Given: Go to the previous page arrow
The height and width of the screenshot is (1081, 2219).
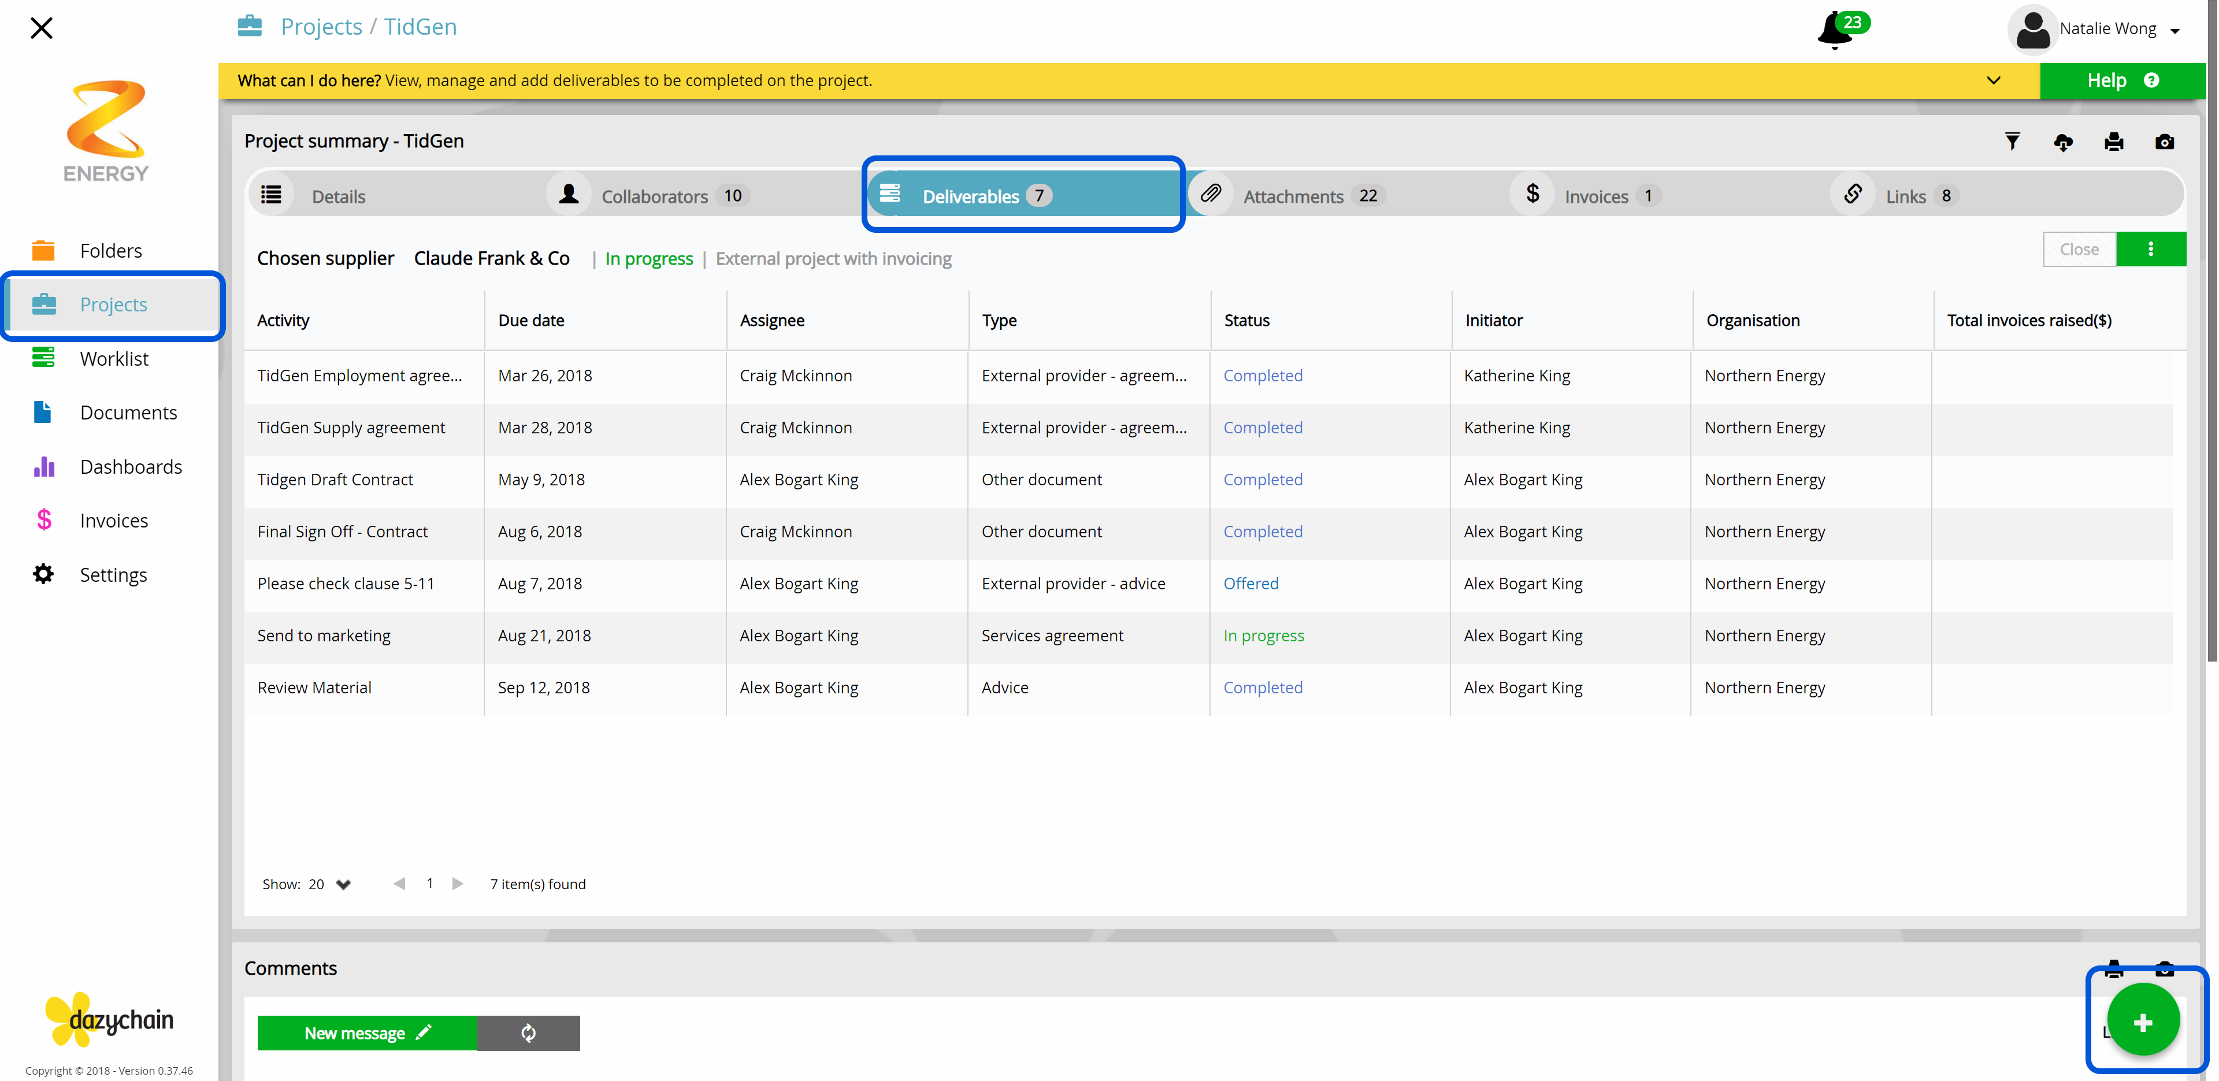Looking at the screenshot, I should tap(399, 884).
